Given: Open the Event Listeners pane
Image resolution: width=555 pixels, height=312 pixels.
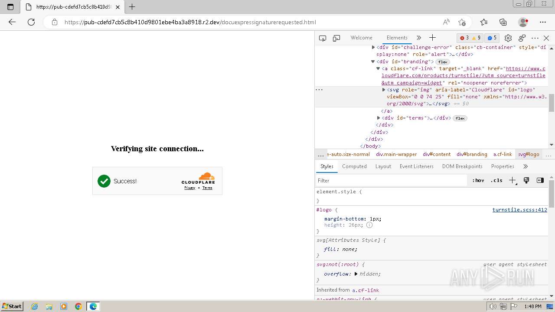Looking at the screenshot, I should click(x=416, y=166).
